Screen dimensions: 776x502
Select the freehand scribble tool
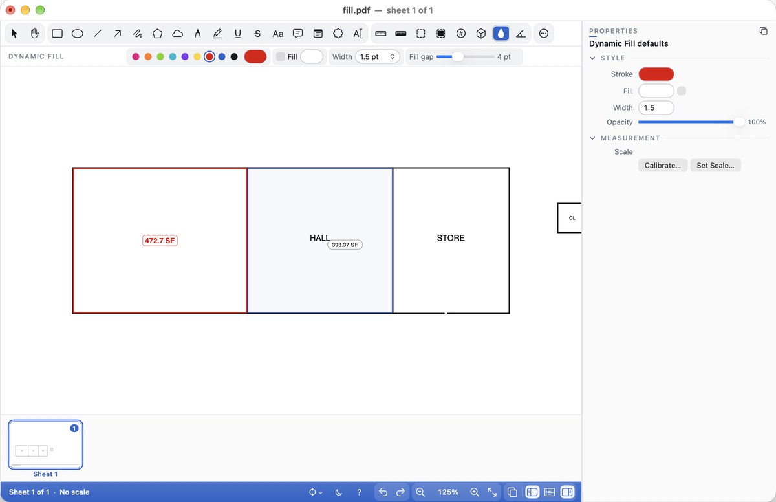pos(138,33)
